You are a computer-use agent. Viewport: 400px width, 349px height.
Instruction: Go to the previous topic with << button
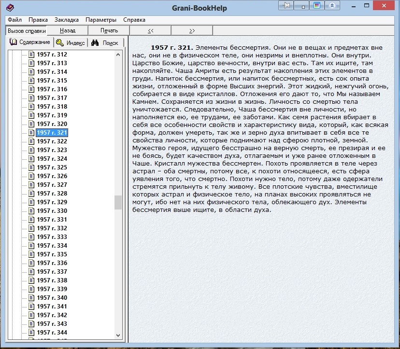point(151,30)
